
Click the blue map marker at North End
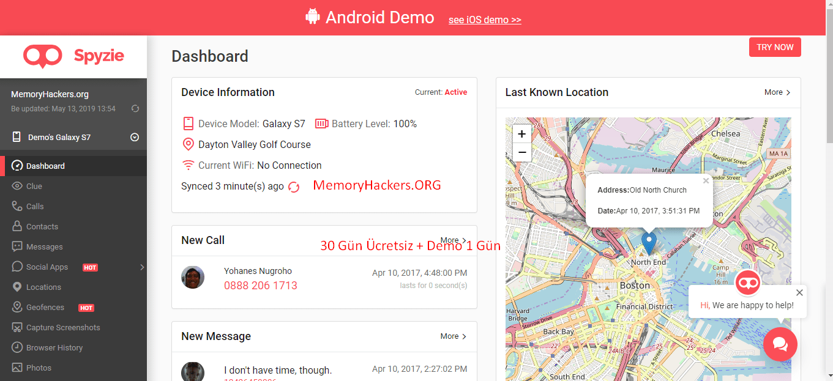[x=649, y=243]
